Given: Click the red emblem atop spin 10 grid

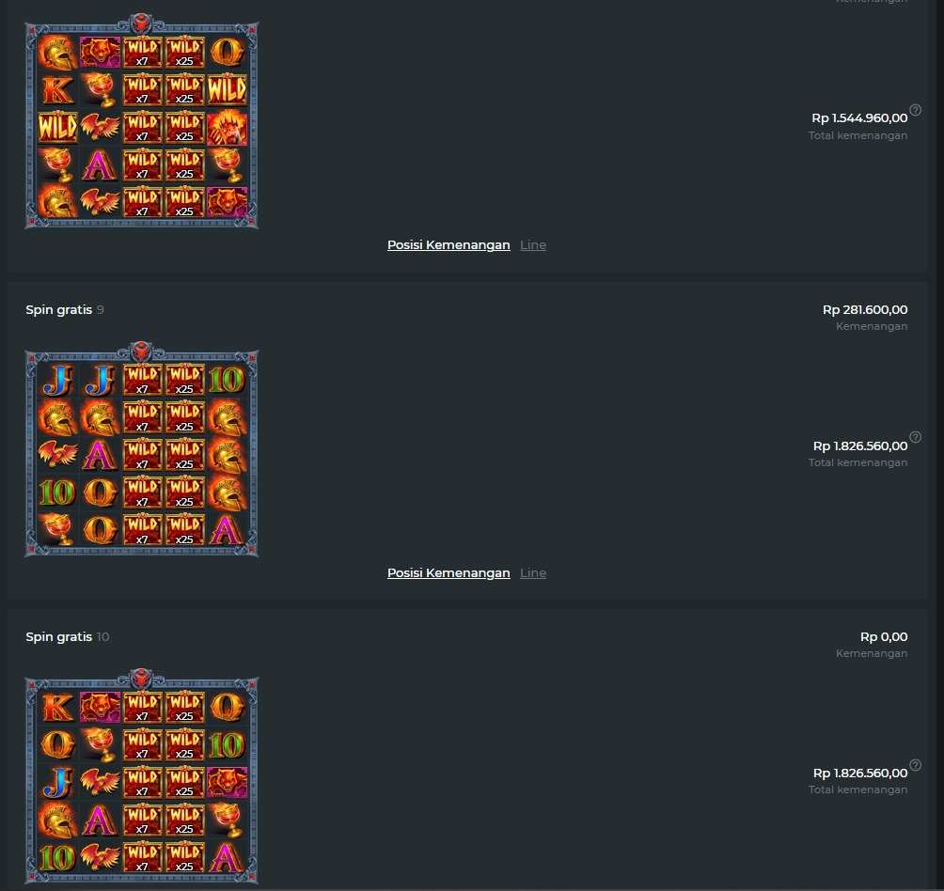Looking at the screenshot, I should pos(141,678).
